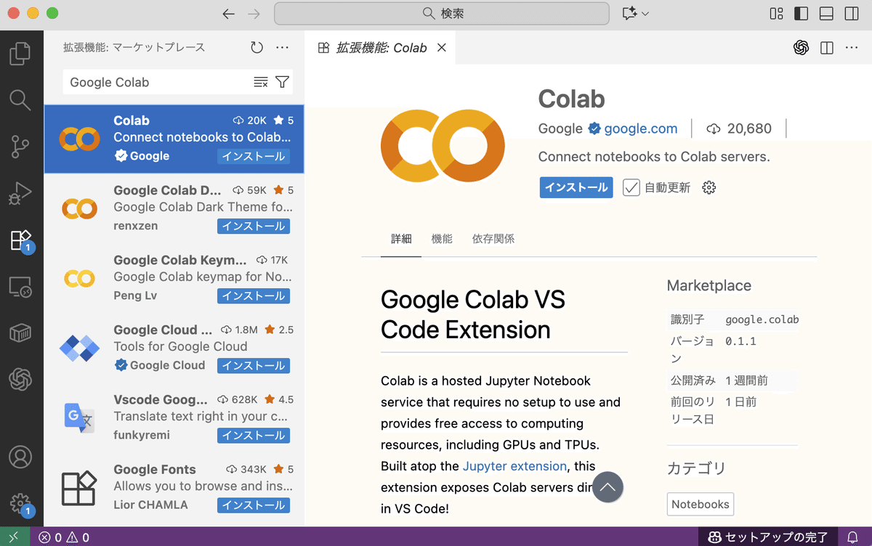
Task: Open the Search view
Action: coord(22,99)
